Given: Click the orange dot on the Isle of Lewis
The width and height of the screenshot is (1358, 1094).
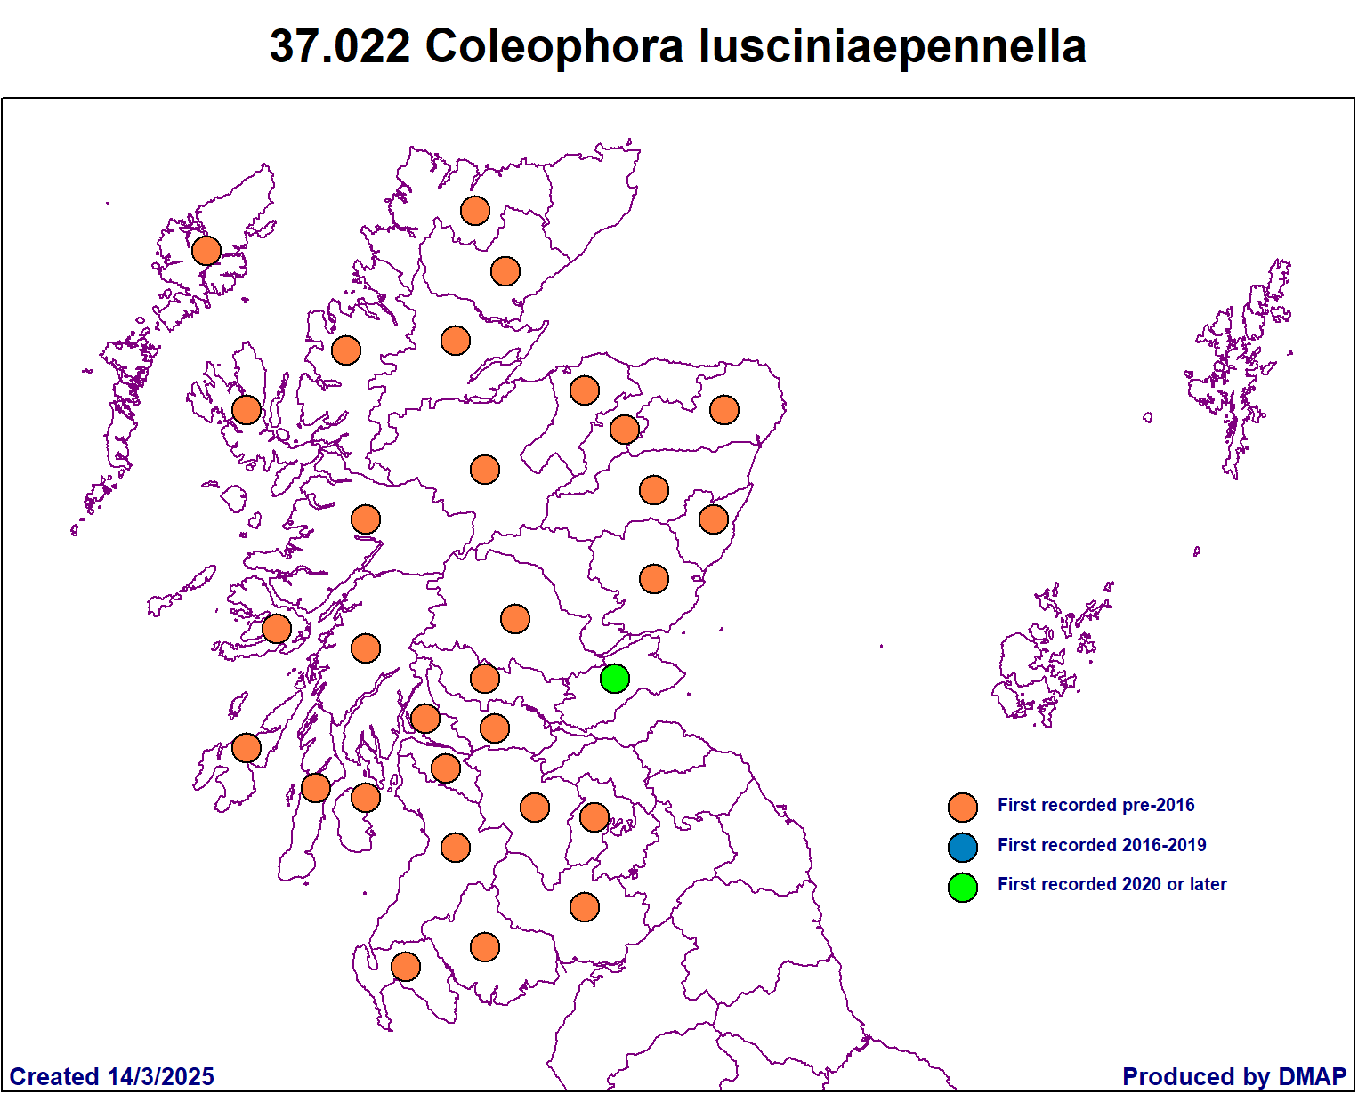Looking at the screenshot, I should (x=206, y=251).
